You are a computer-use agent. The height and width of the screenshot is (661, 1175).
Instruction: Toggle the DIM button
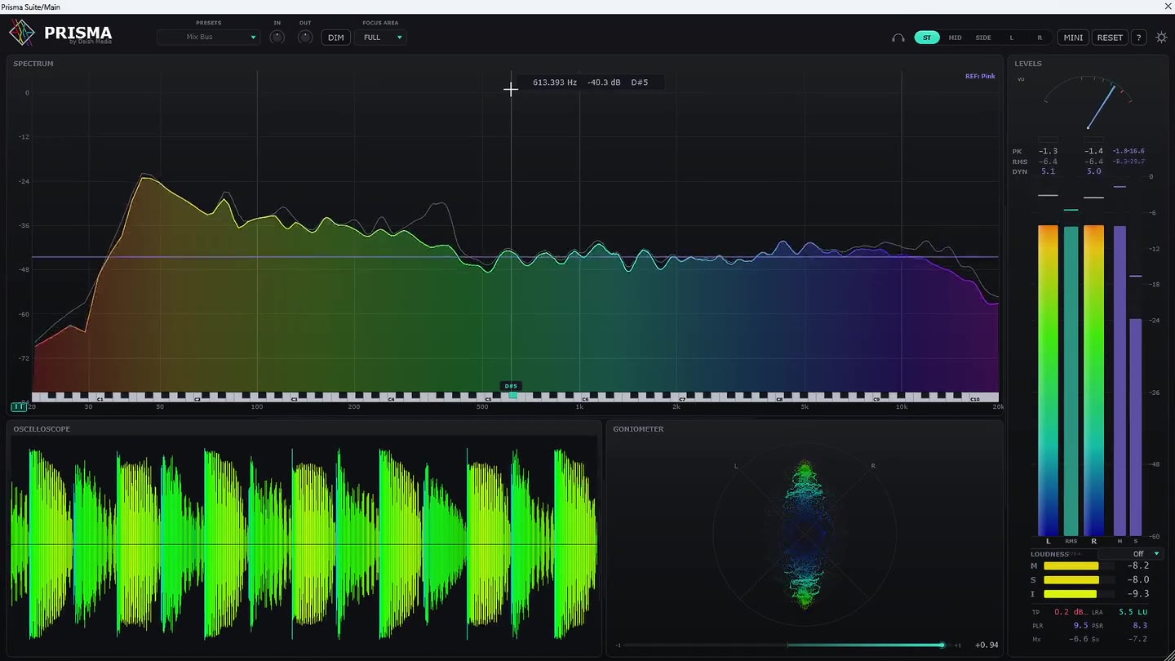coord(335,38)
